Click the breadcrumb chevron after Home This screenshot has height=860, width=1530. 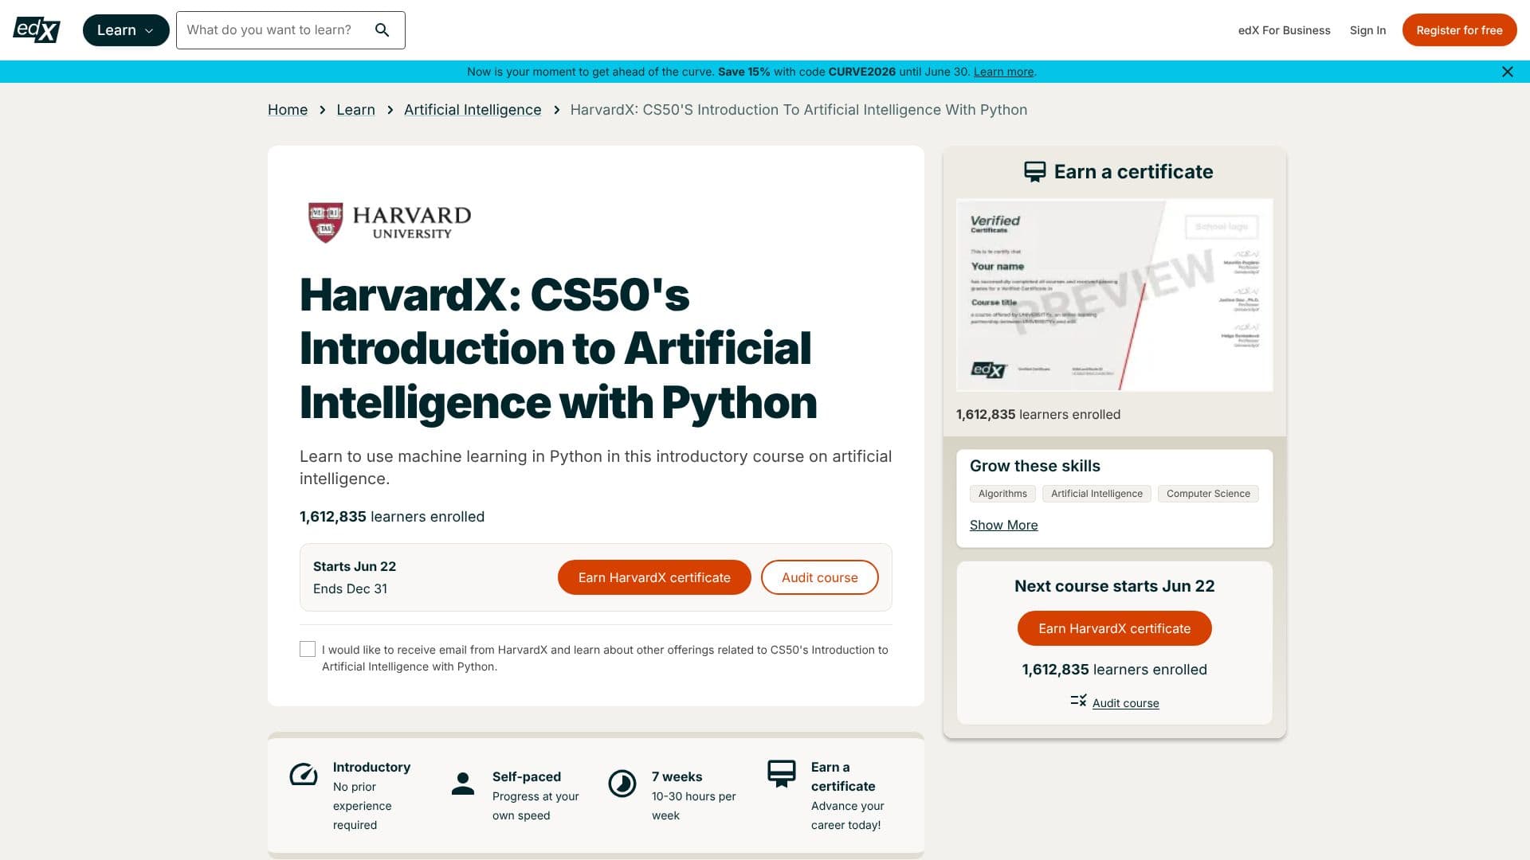pos(322,110)
